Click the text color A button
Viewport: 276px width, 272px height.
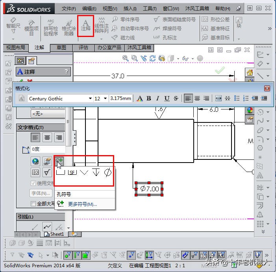pyautogui.click(x=140, y=98)
